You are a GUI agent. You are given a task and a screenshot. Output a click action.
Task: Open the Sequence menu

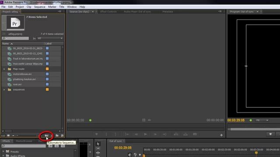click(x=40, y=7)
